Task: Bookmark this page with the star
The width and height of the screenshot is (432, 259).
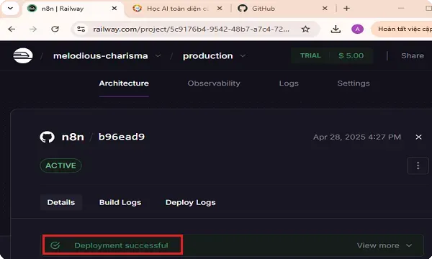Action: coord(305,29)
